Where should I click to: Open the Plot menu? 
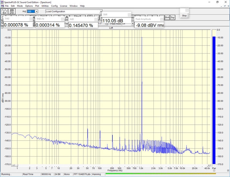tap(37, 6)
